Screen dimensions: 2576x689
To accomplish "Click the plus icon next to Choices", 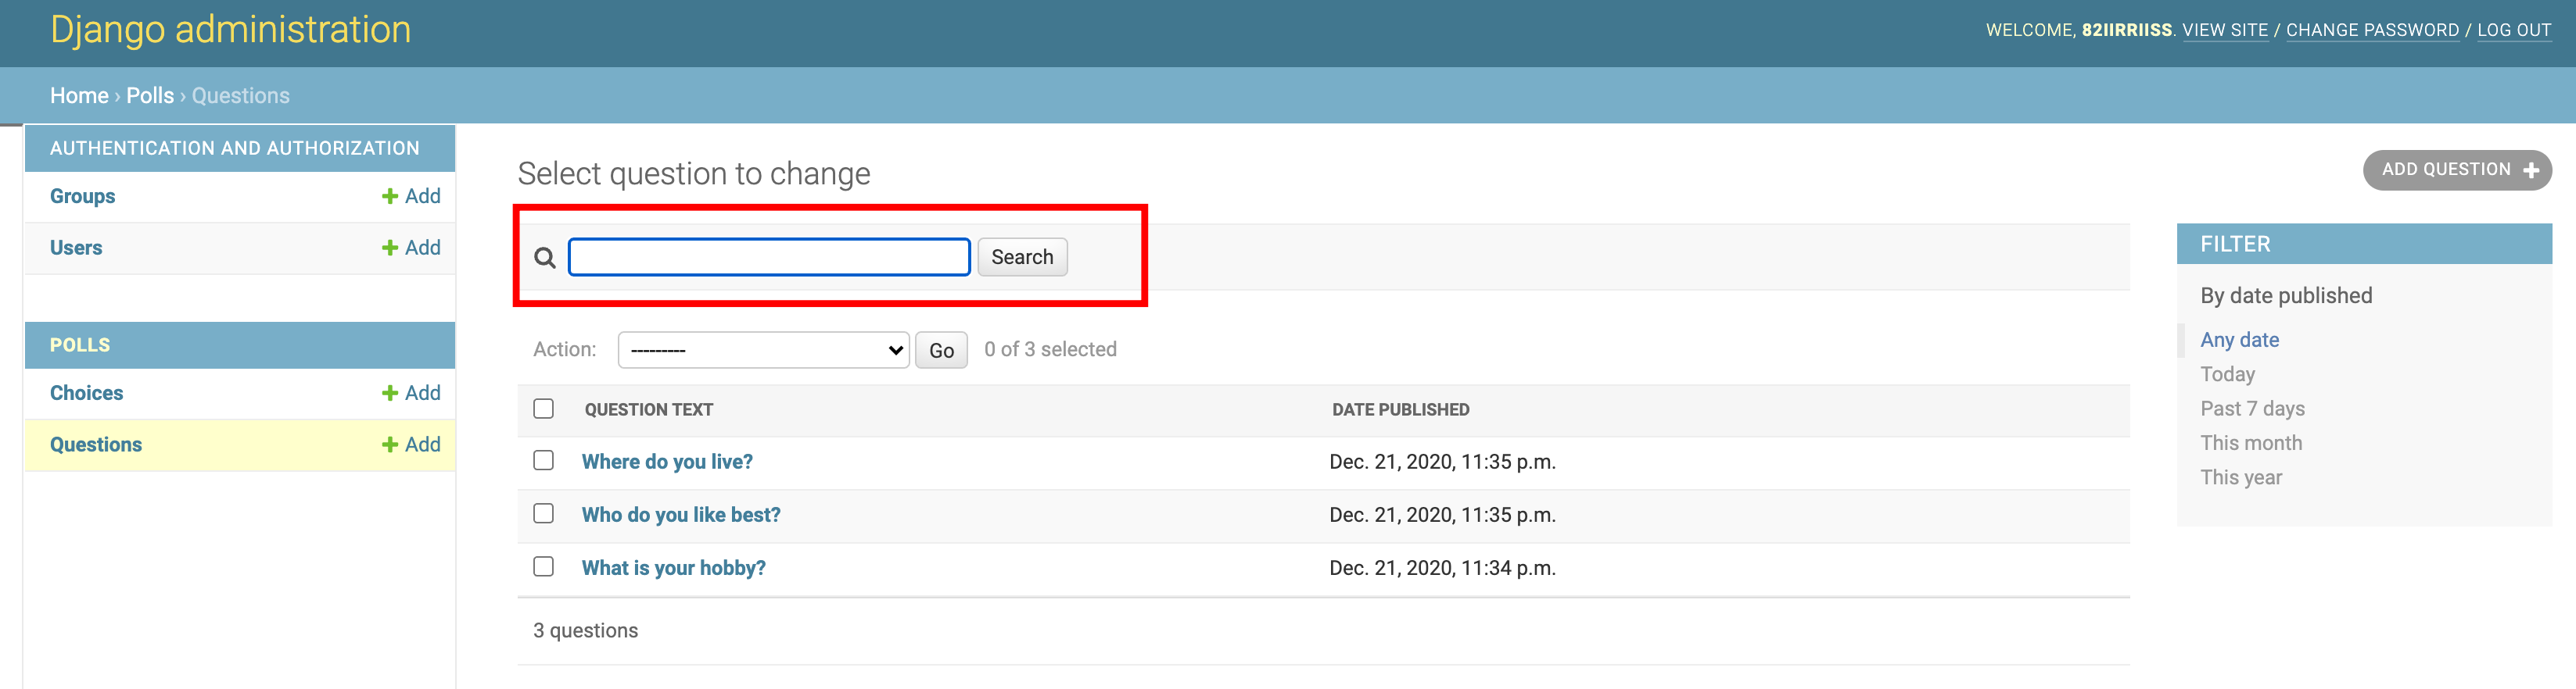I will pos(390,394).
